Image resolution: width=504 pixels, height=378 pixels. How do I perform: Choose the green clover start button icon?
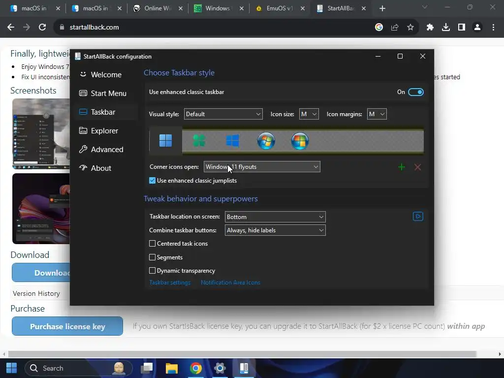click(x=199, y=141)
